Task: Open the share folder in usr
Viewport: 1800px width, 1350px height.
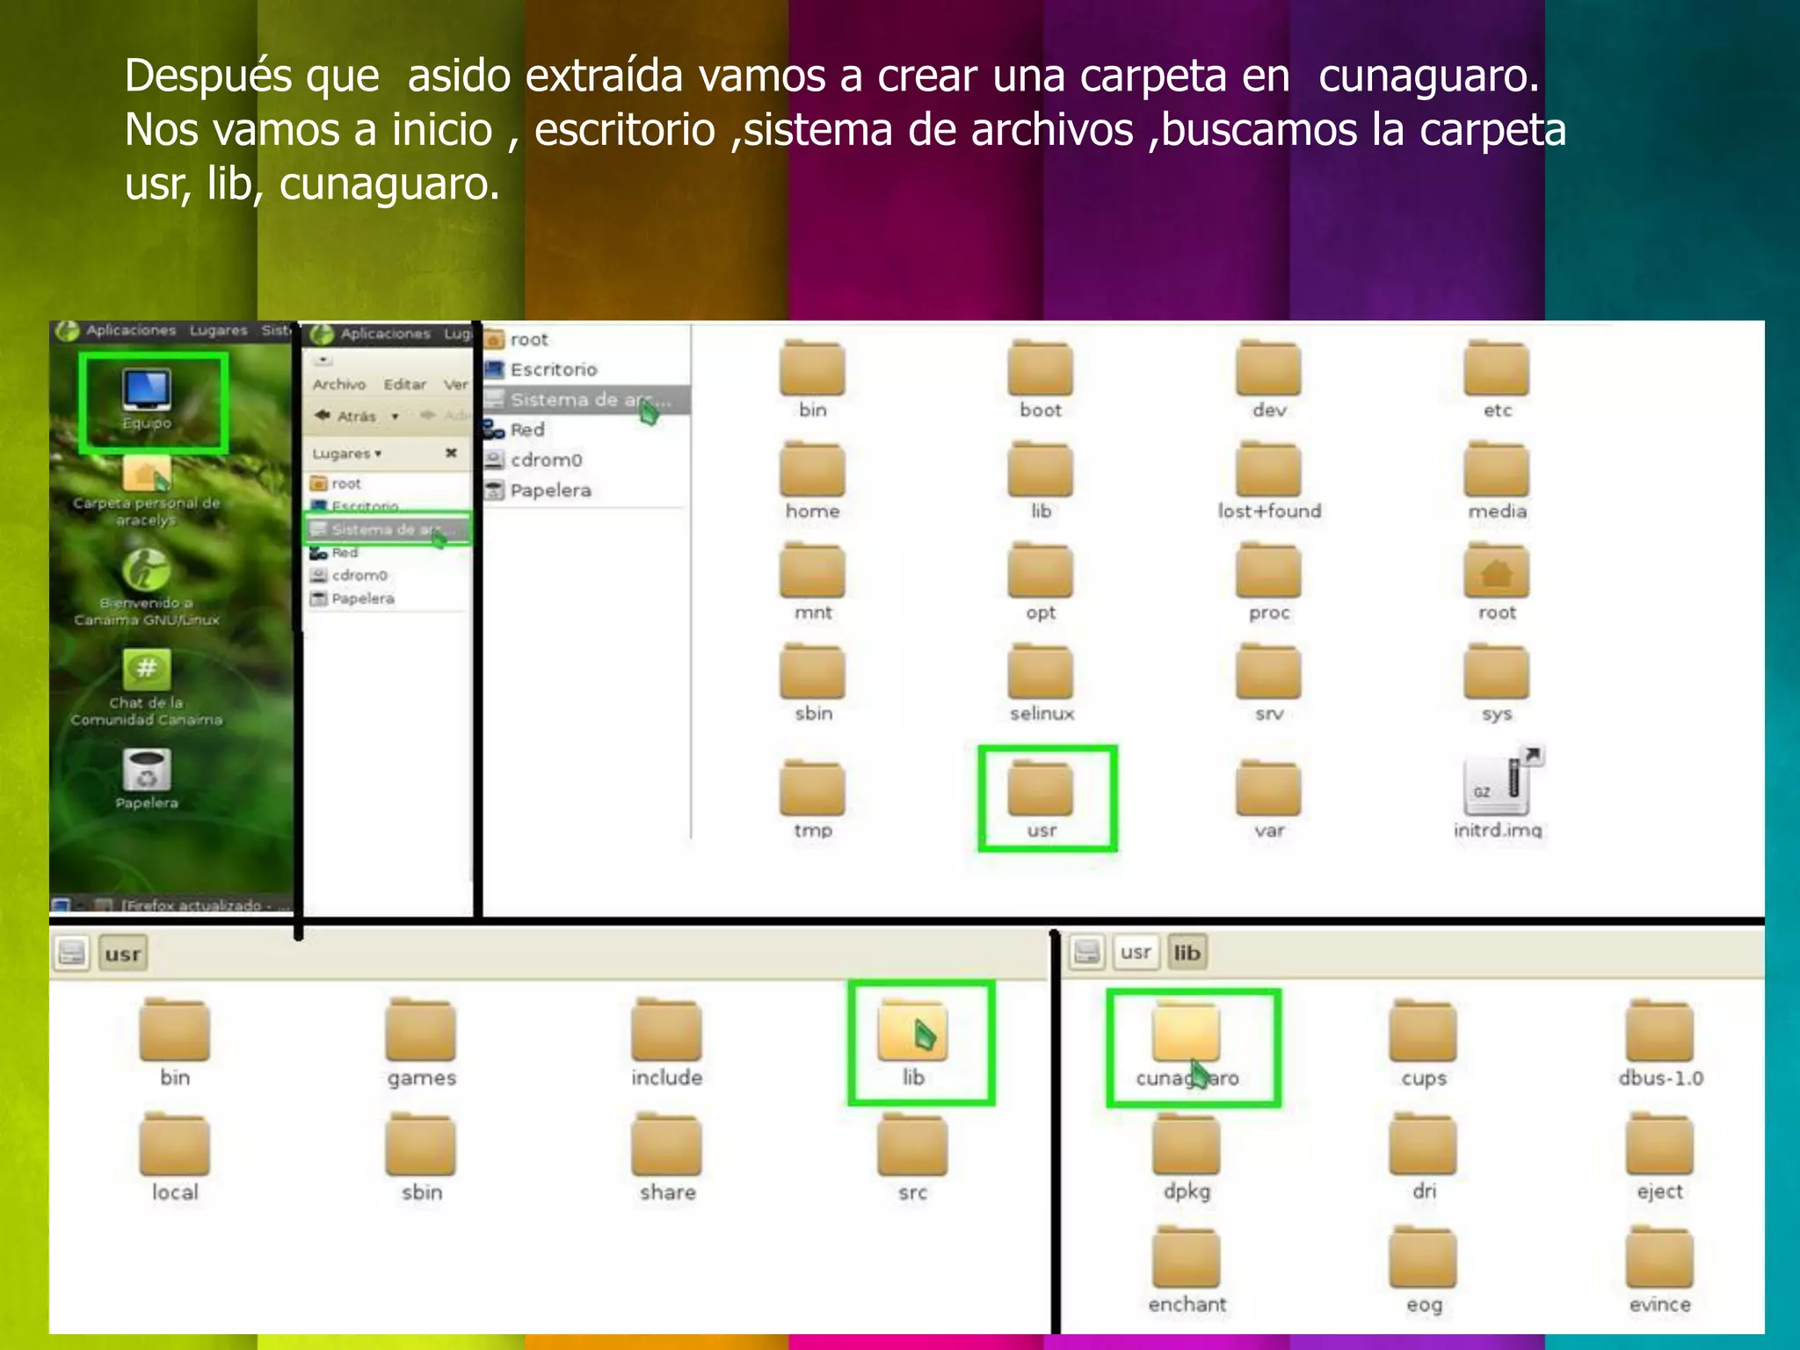Action: (x=666, y=1158)
